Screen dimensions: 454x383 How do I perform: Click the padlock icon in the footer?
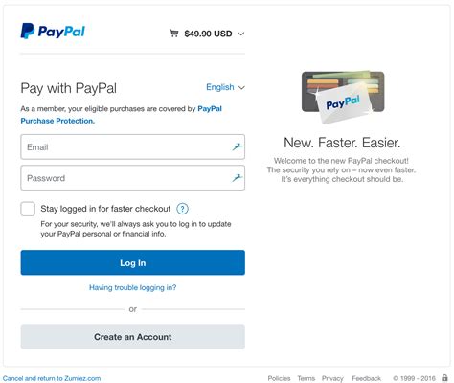pos(444,378)
